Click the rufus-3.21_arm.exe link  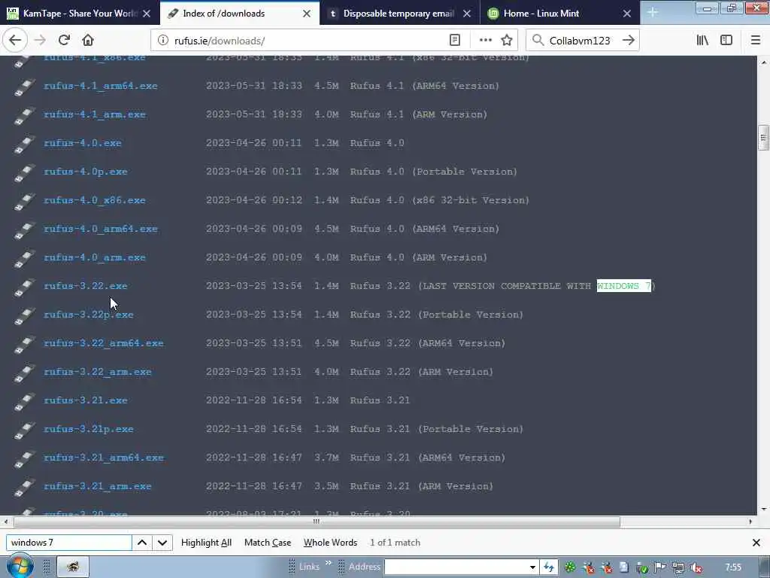(x=97, y=486)
